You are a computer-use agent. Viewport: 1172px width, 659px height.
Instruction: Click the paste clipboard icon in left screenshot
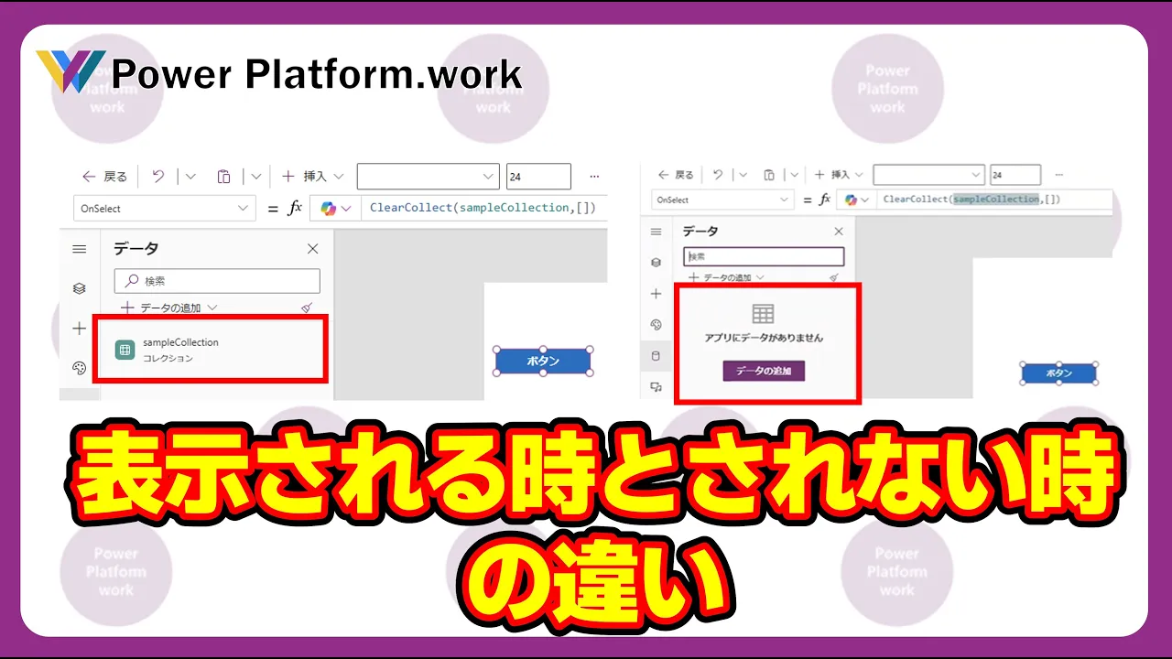(x=223, y=177)
